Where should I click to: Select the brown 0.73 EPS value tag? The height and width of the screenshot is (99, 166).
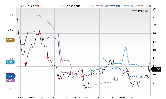[11, 40]
